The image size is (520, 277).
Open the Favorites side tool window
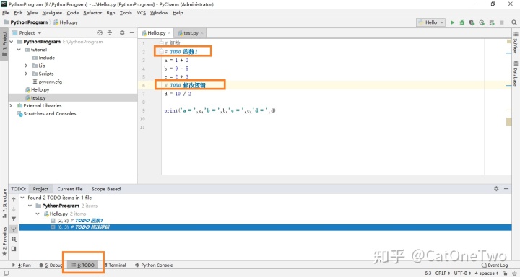click(4, 241)
